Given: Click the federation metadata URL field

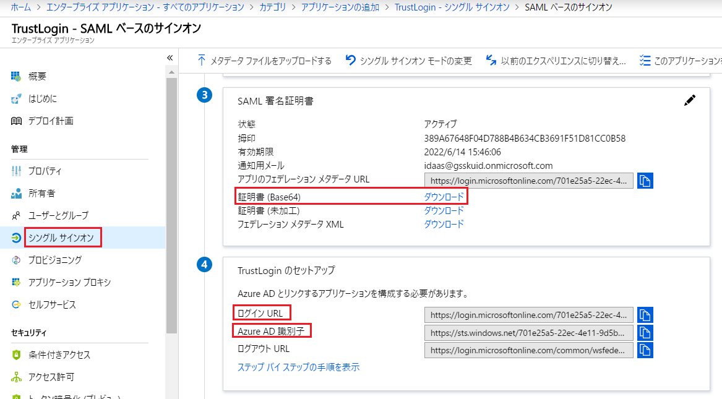Looking at the screenshot, I should [528, 181].
